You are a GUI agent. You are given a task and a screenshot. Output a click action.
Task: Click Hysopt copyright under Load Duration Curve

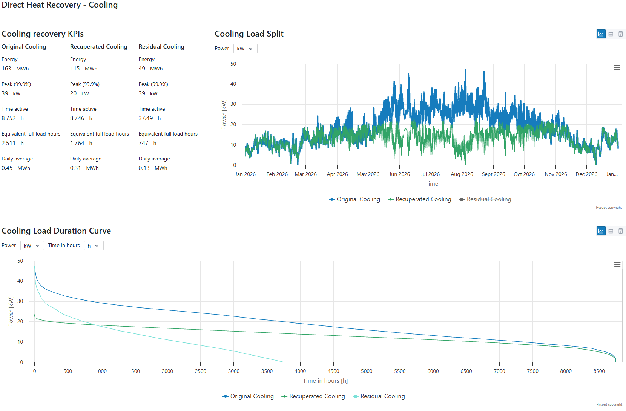point(609,405)
